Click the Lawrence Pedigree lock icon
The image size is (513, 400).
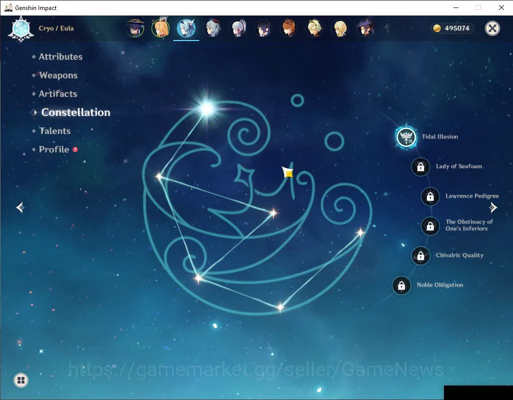coord(430,196)
